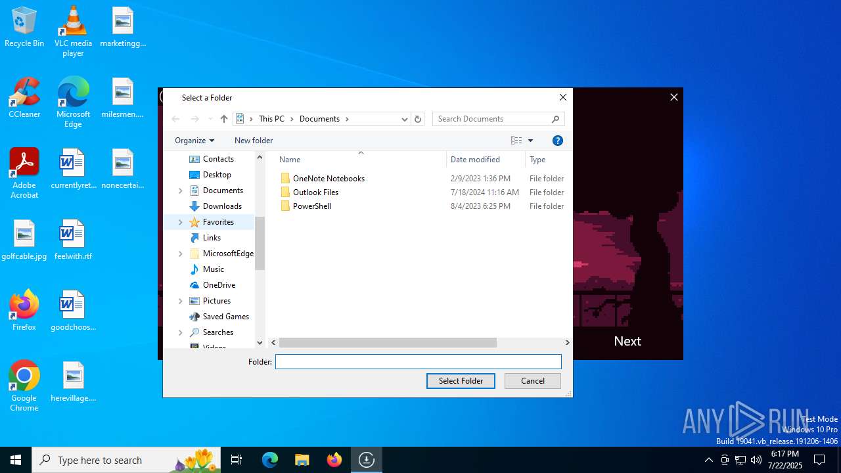Open the Action Center notification icon
Viewport: 841px width, 473px height.
pyautogui.click(x=819, y=460)
